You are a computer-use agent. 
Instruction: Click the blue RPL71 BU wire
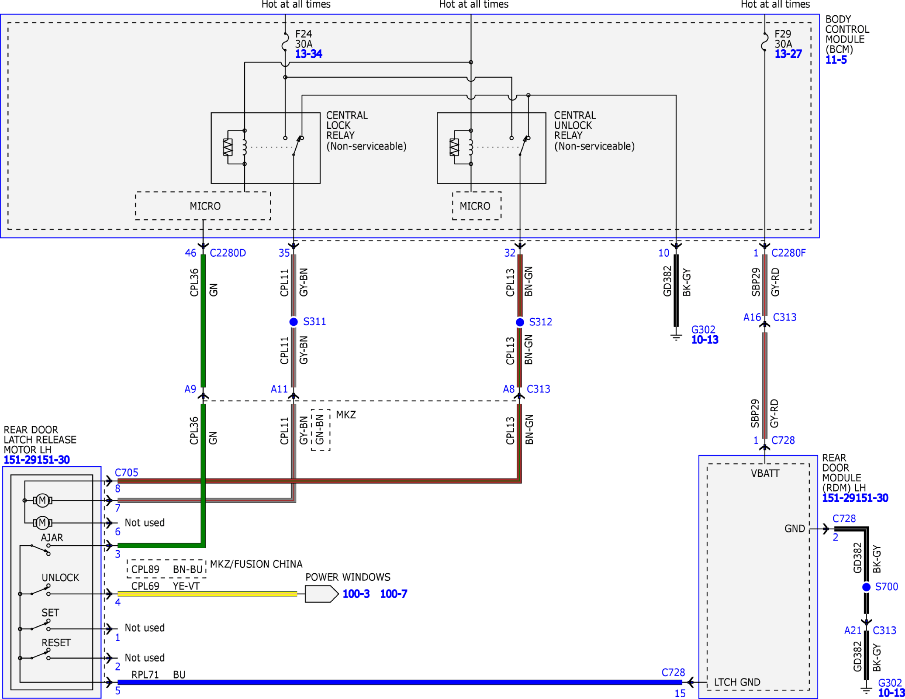(x=399, y=682)
